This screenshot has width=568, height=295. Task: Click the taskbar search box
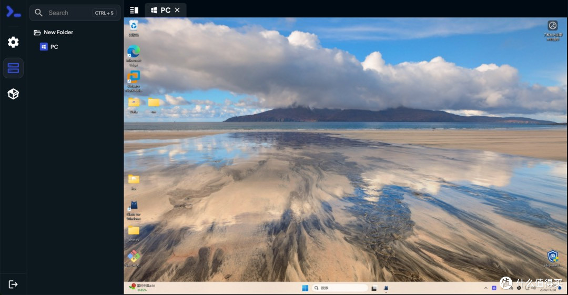coord(340,288)
